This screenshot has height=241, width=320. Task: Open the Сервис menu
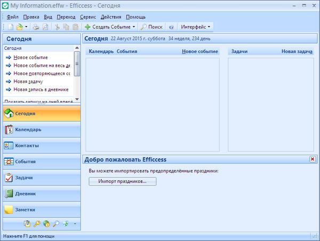[87, 17]
